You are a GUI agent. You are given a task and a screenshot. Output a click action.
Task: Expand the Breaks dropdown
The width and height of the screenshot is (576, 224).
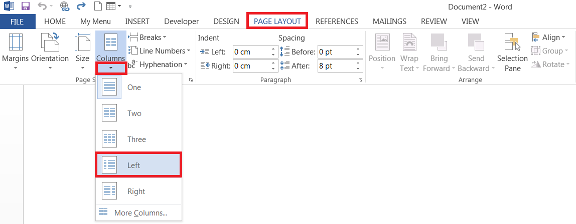point(148,37)
